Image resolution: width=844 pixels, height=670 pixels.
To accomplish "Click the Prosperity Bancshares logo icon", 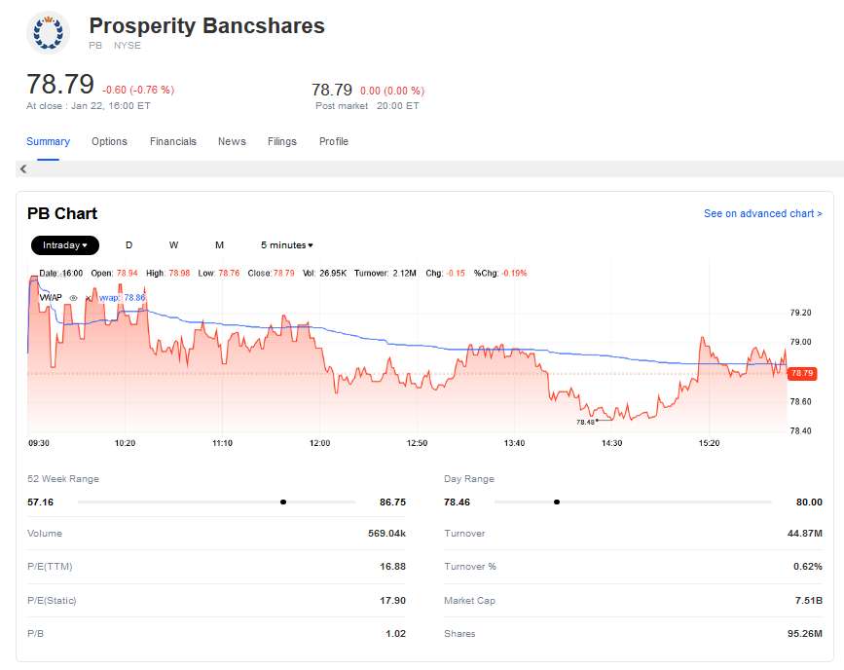I will click(x=47, y=31).
